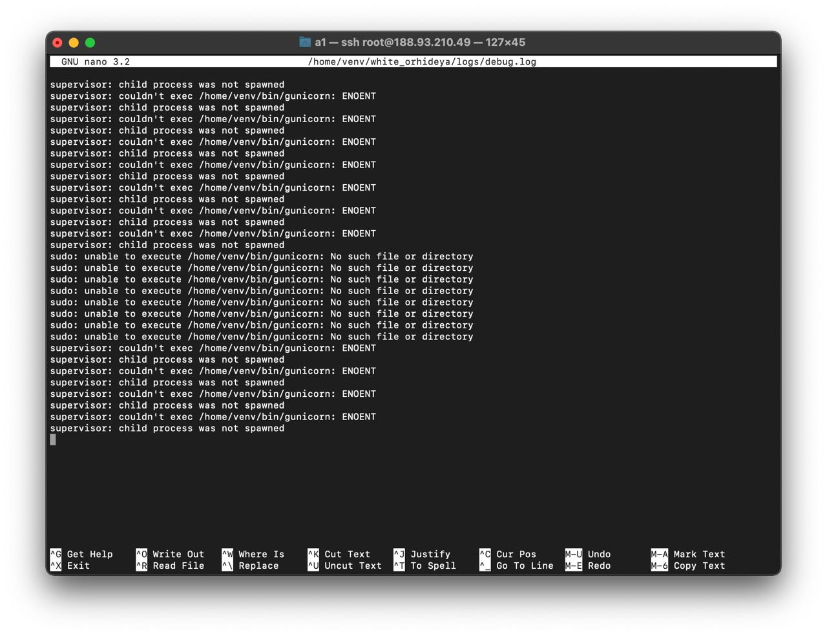Click the M-A Mark Text shortcut
This screenshot has width=827, height=636.
[688, 555]
